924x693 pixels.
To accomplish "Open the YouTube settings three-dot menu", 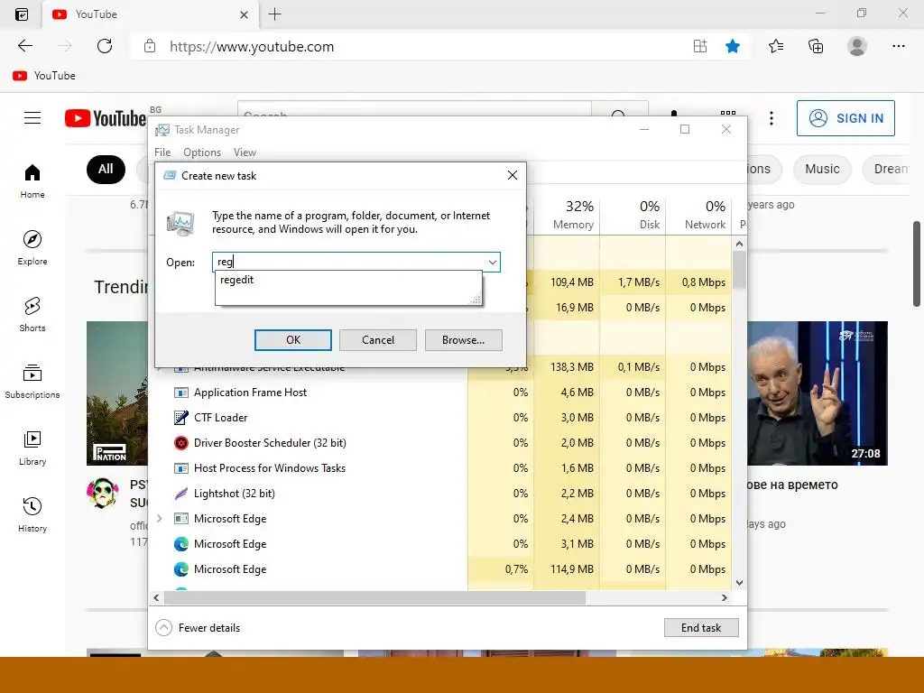I will (771, 118).
